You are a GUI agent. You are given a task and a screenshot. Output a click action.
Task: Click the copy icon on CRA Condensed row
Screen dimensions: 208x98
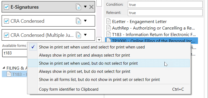click(x=78, y=21)
